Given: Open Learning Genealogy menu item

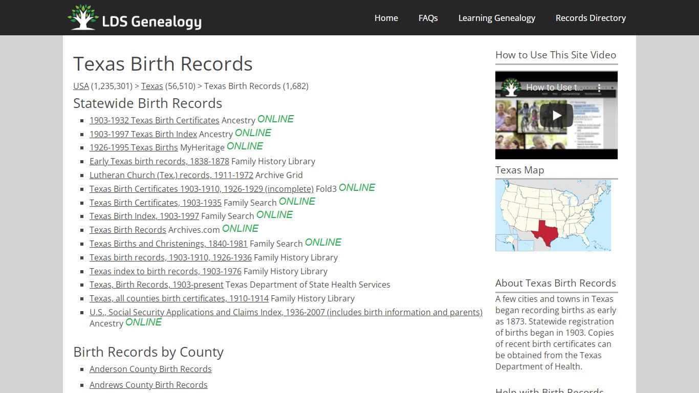Looking at the screenshot, I should point(497,18).
